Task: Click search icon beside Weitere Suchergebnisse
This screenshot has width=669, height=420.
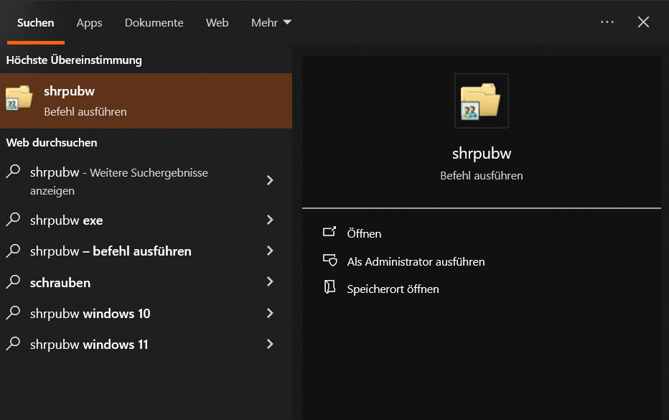Action: click(13, 171)
